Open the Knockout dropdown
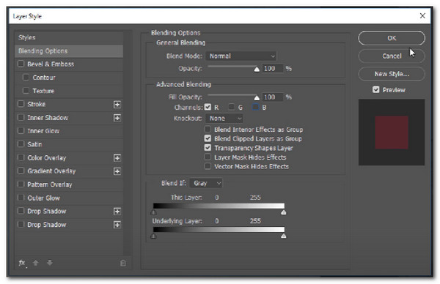The image size is (440, 284). click(224, 118)
